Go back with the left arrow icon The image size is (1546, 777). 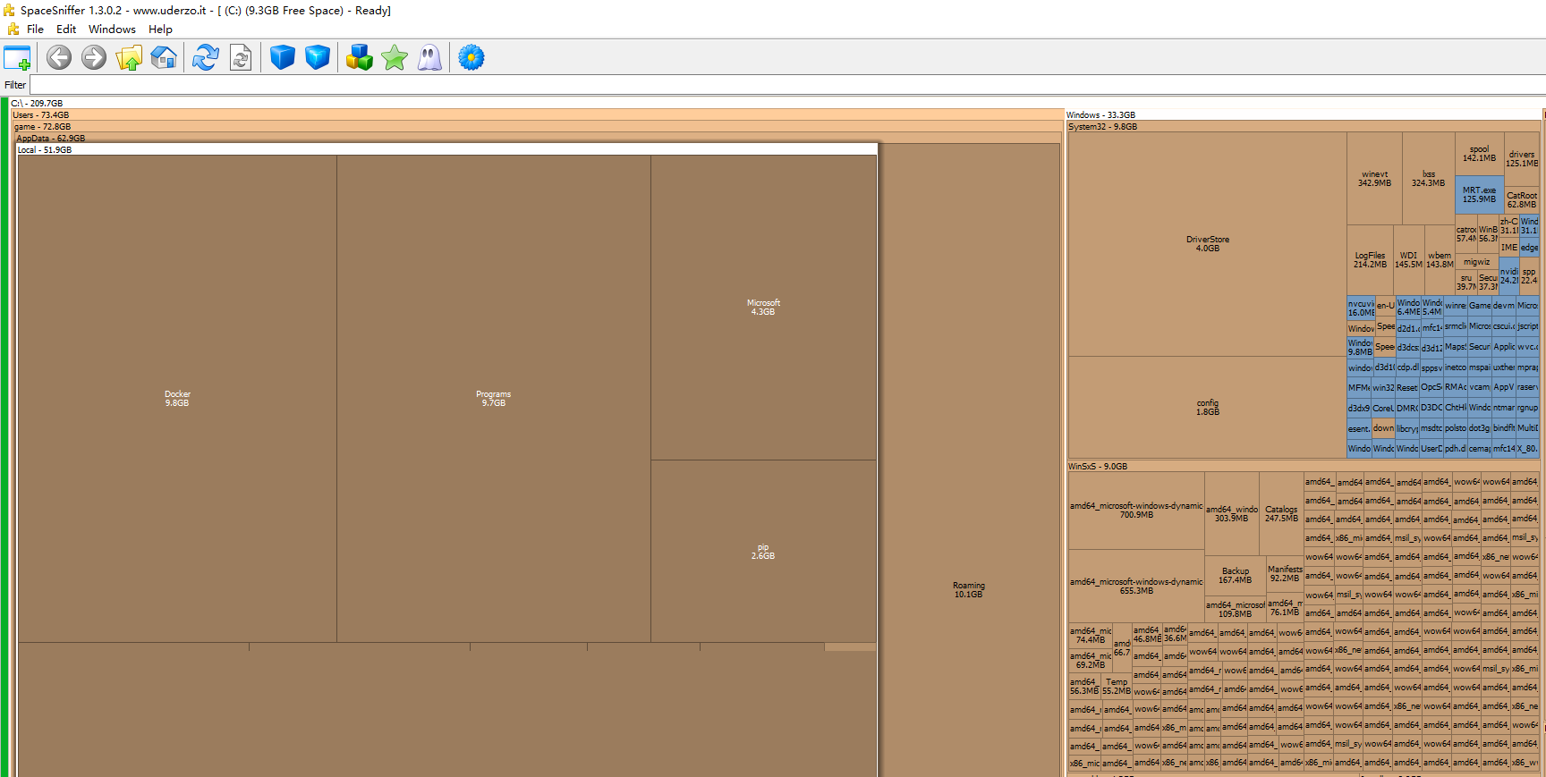tap(59, 58)
